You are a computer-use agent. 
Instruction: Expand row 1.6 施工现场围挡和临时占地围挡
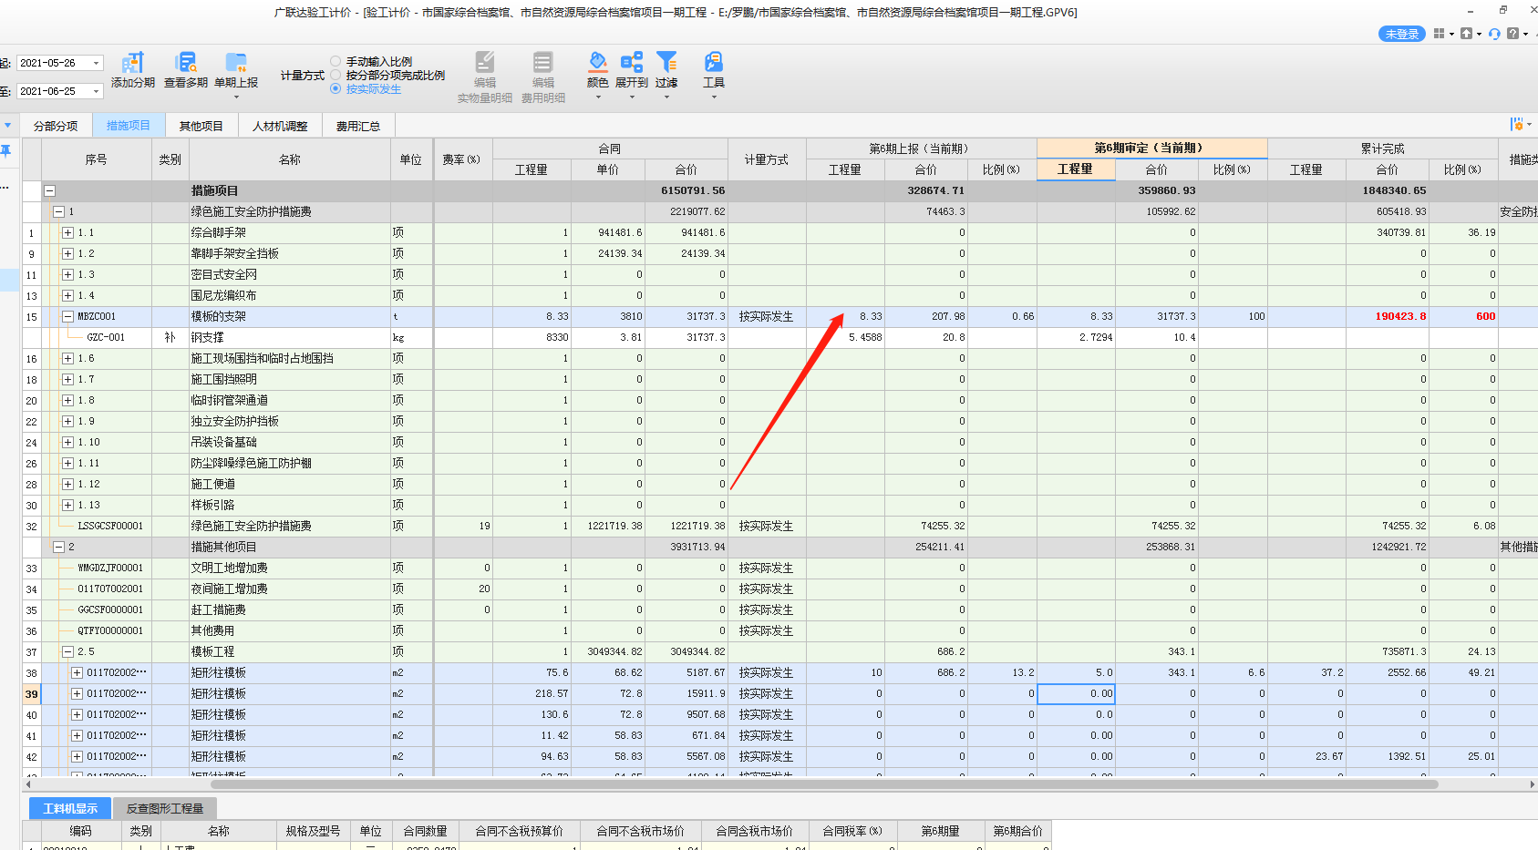tap(67, 359)
